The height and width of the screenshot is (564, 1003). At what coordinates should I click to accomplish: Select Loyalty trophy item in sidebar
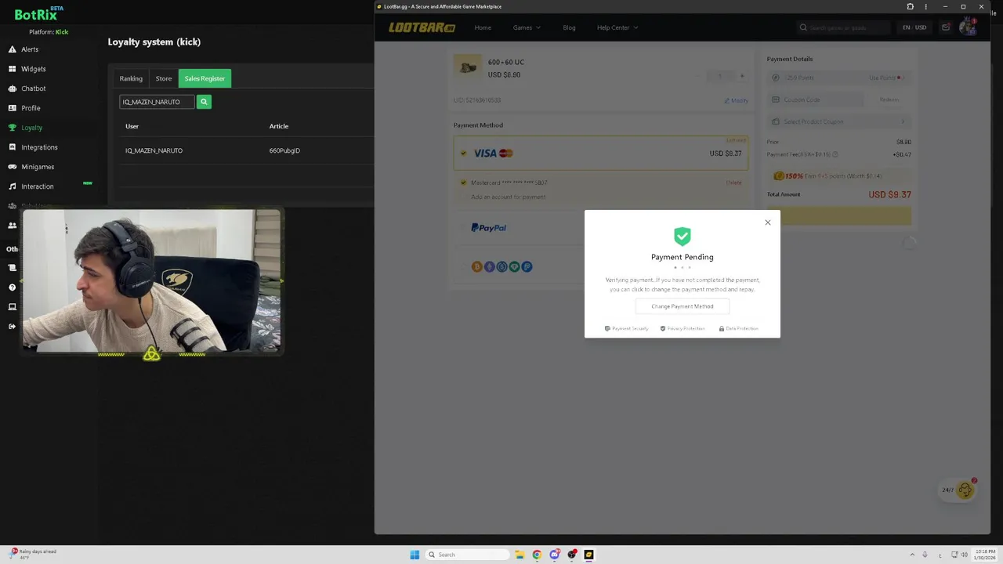25,128
